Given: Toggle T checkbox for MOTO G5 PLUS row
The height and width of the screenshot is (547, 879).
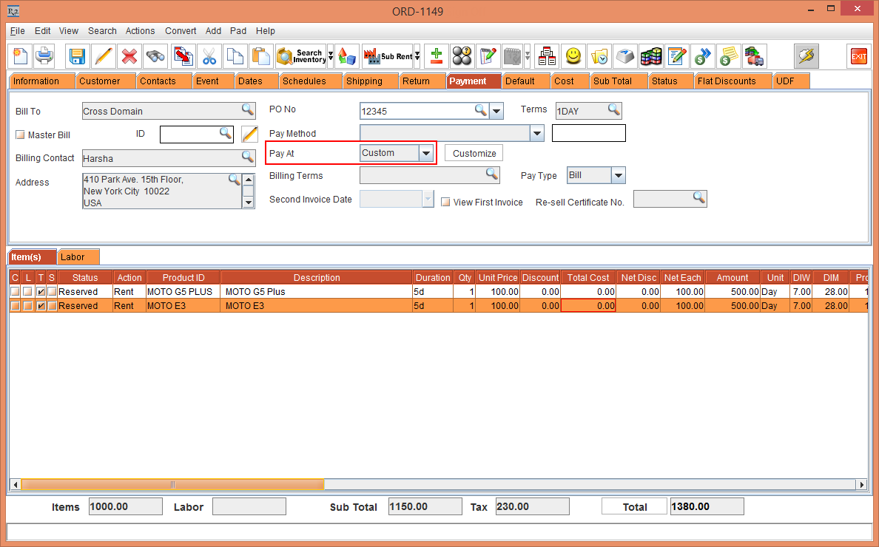Looking at the screenshot, I should 41,292.
